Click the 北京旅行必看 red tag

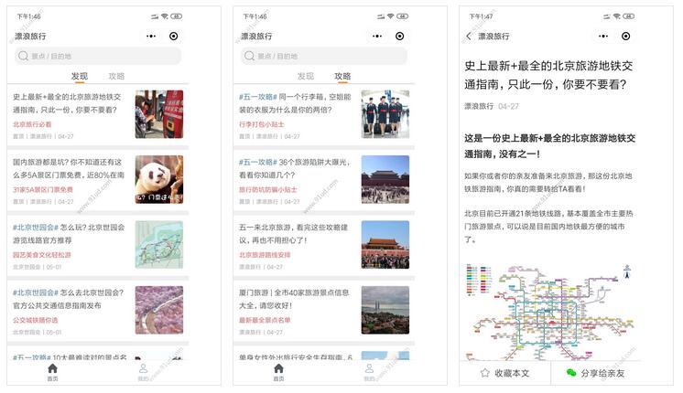tap(32, 124)
